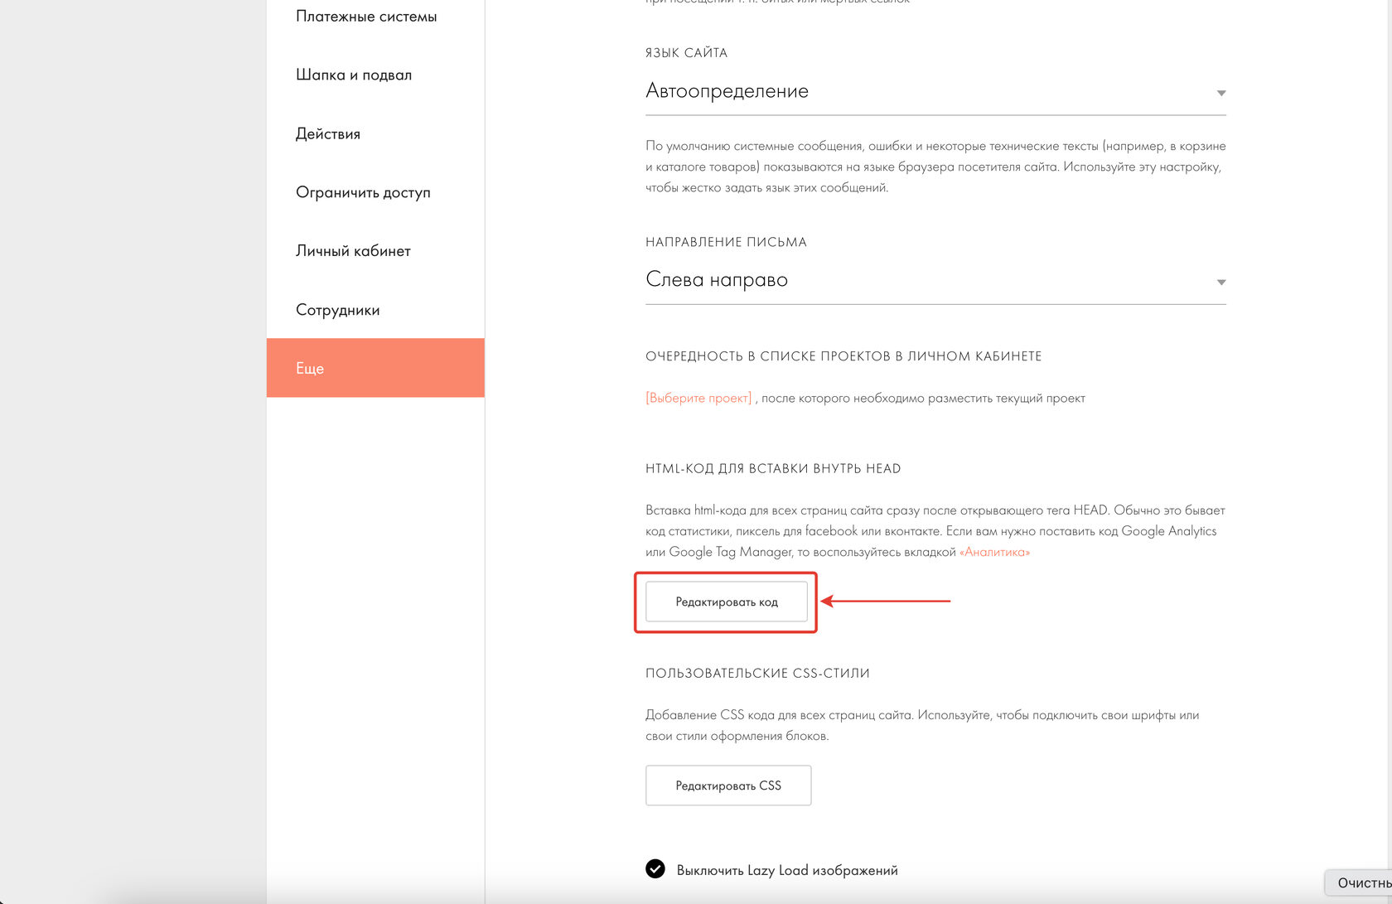Open the site language dropdown arrow
The image size is (1392, 904).
1220,93
